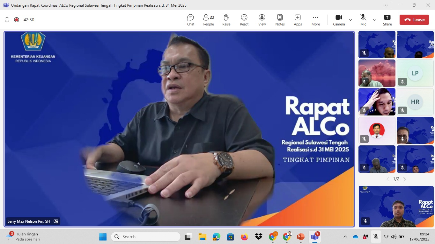
Task: Show the People participants list
Action: click(209, 20)
